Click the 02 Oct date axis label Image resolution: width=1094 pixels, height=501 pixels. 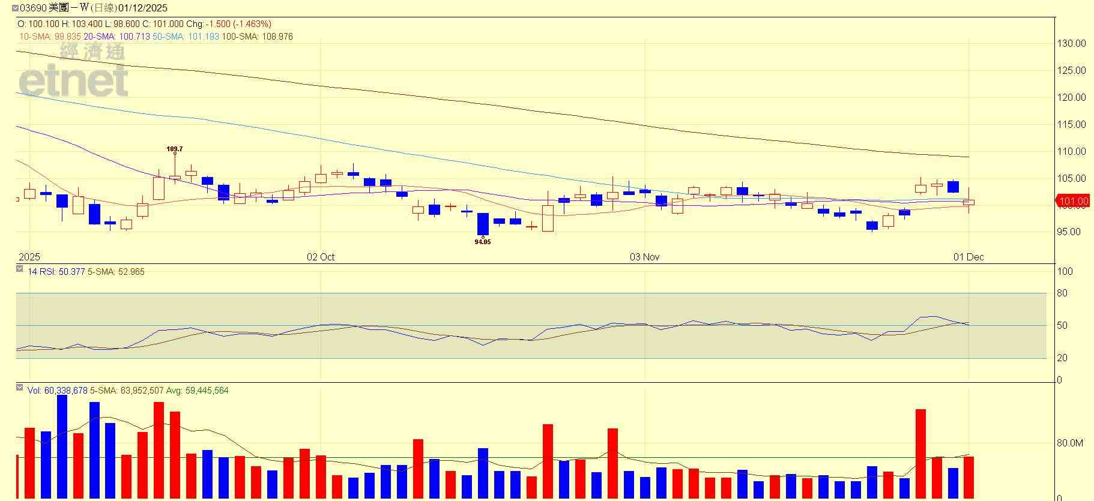point(321,257)
